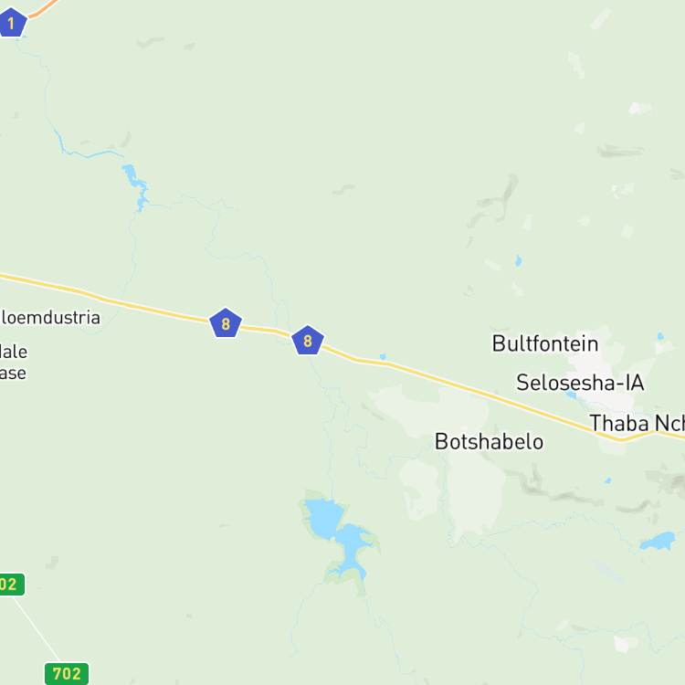Screen dimensions: 685x685
Task: Click the route 1 pentagon shield
Action: (x=12, y=22)
